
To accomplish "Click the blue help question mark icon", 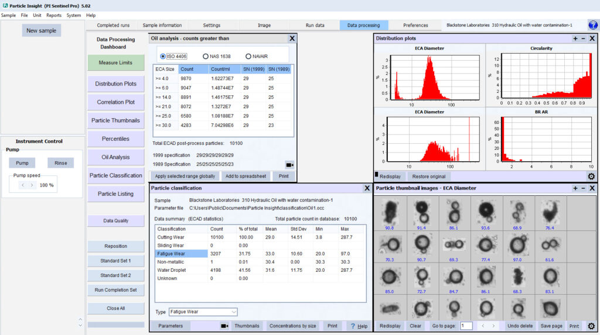I will click(592, 25).
